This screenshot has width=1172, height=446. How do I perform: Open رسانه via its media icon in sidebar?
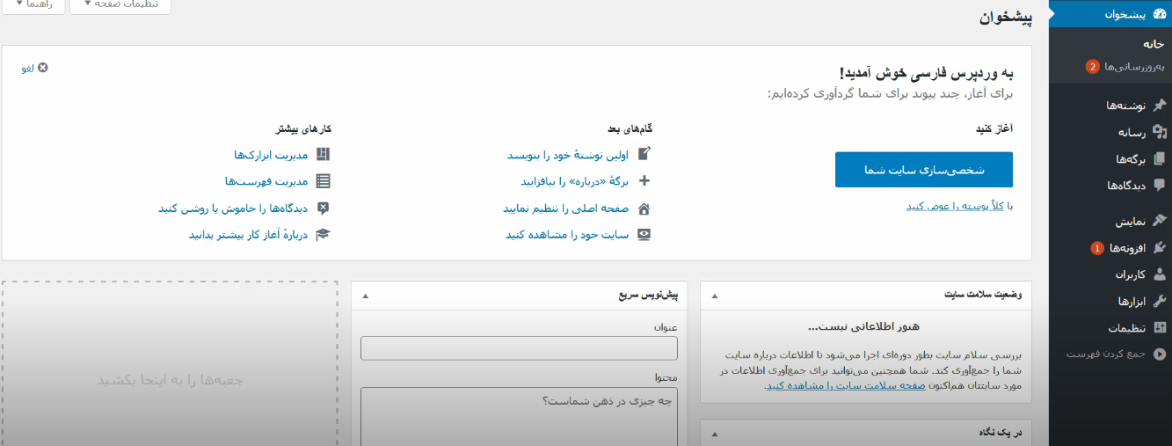(1159, 132)
